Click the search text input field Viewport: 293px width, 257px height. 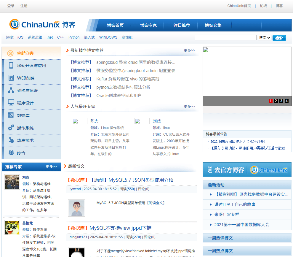click(225, 38)
